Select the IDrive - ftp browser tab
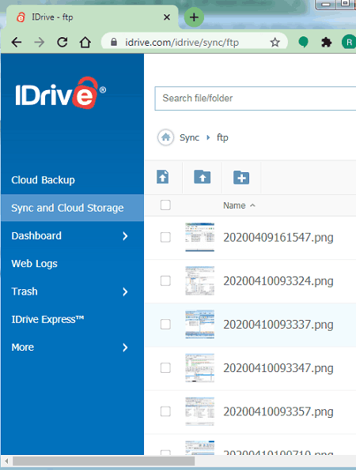Image resolution: width=356 pixels, height=470 pixels. pyautogui.click(x=92, y=17)
